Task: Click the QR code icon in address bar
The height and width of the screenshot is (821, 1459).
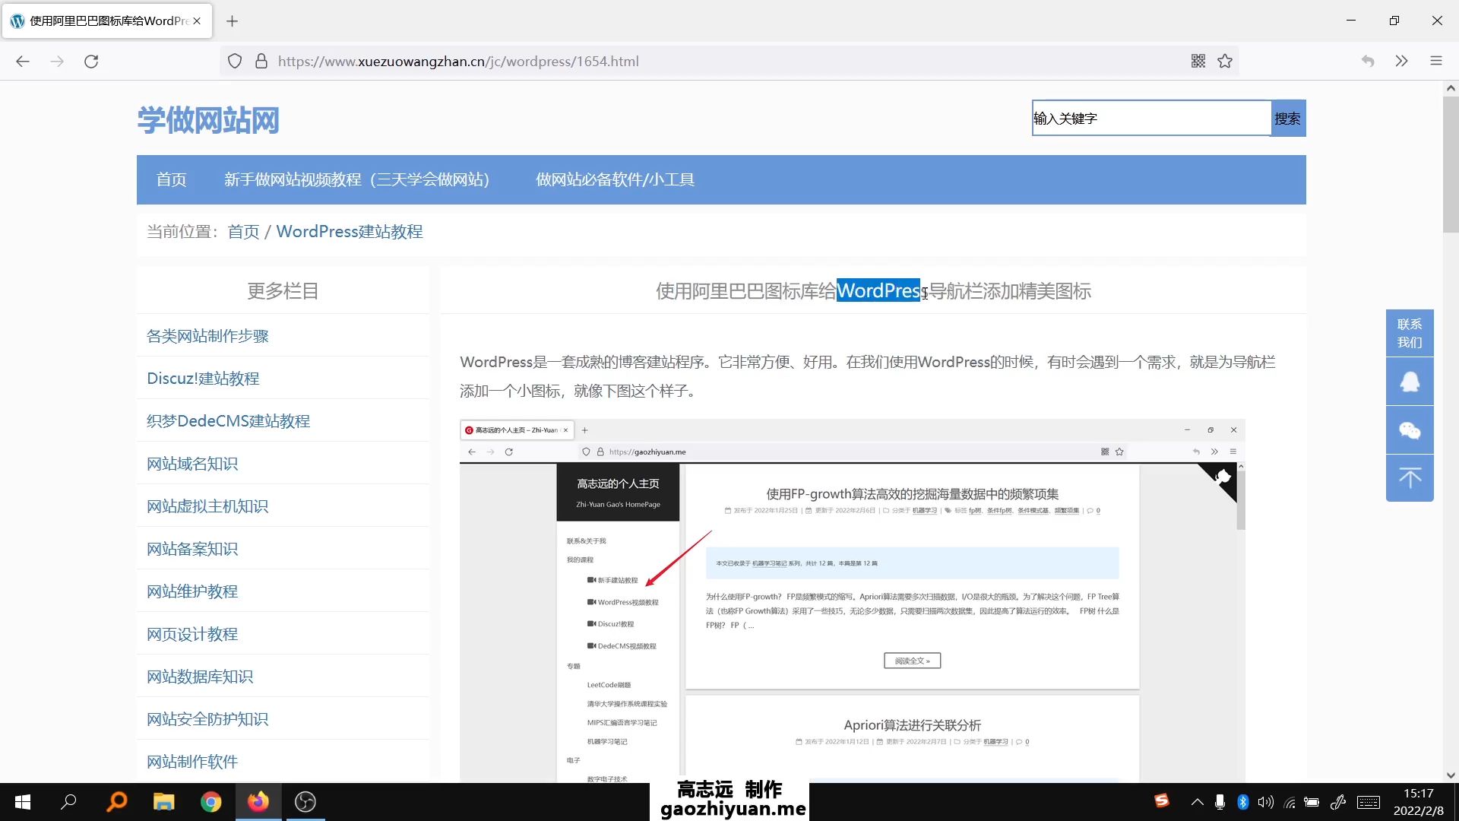Action: pos(1198,62)
